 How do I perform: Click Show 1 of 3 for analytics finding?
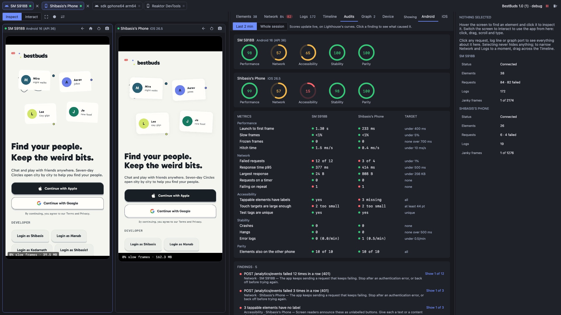[435, 291]
